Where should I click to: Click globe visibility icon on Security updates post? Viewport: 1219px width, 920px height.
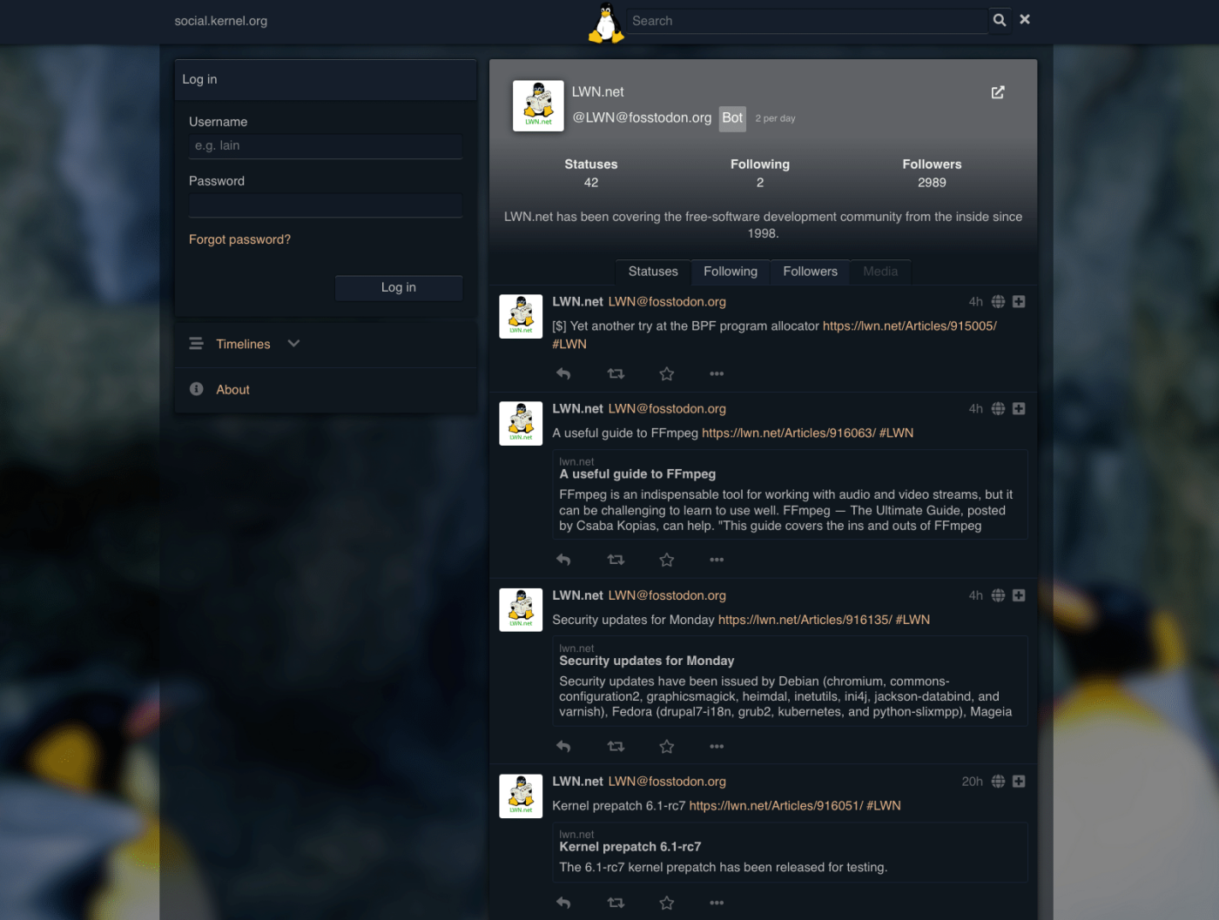click(x=998, y=595)
